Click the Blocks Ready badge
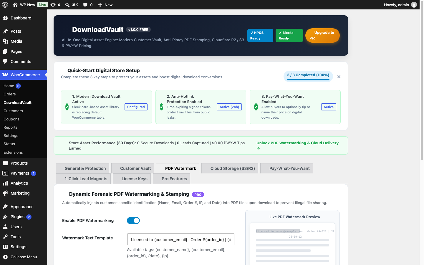The height and width of the screenshot is (265, 424). pyautogui.click(x=289, y=35)
